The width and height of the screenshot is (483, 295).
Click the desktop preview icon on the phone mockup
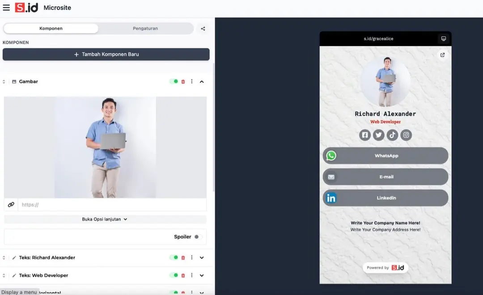[x=443, y=38]
